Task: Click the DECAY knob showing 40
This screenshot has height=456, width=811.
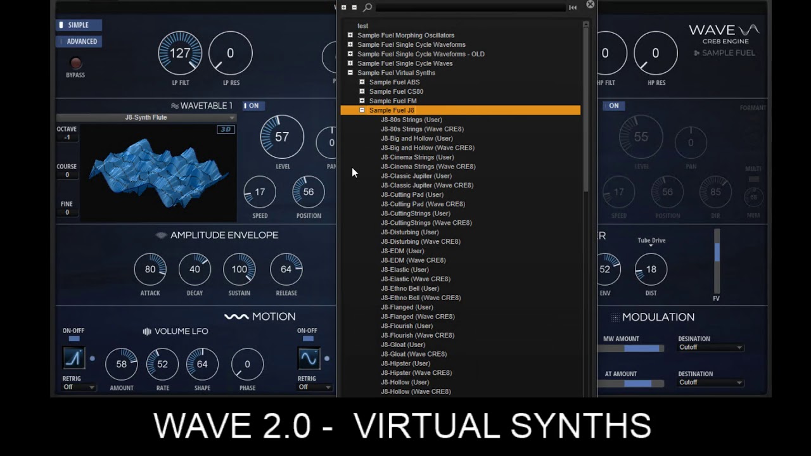Action: tap(195, 269)
